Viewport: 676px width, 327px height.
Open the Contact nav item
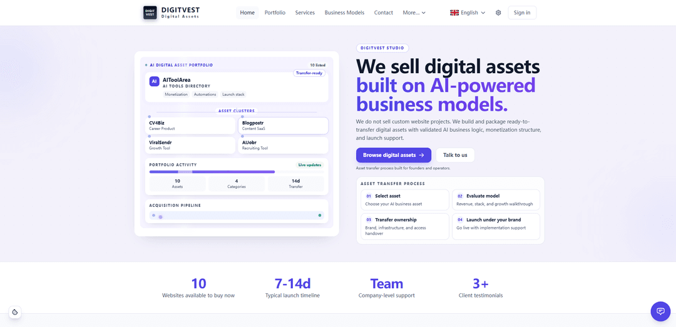pyautogui.click(x=383, y=13)
